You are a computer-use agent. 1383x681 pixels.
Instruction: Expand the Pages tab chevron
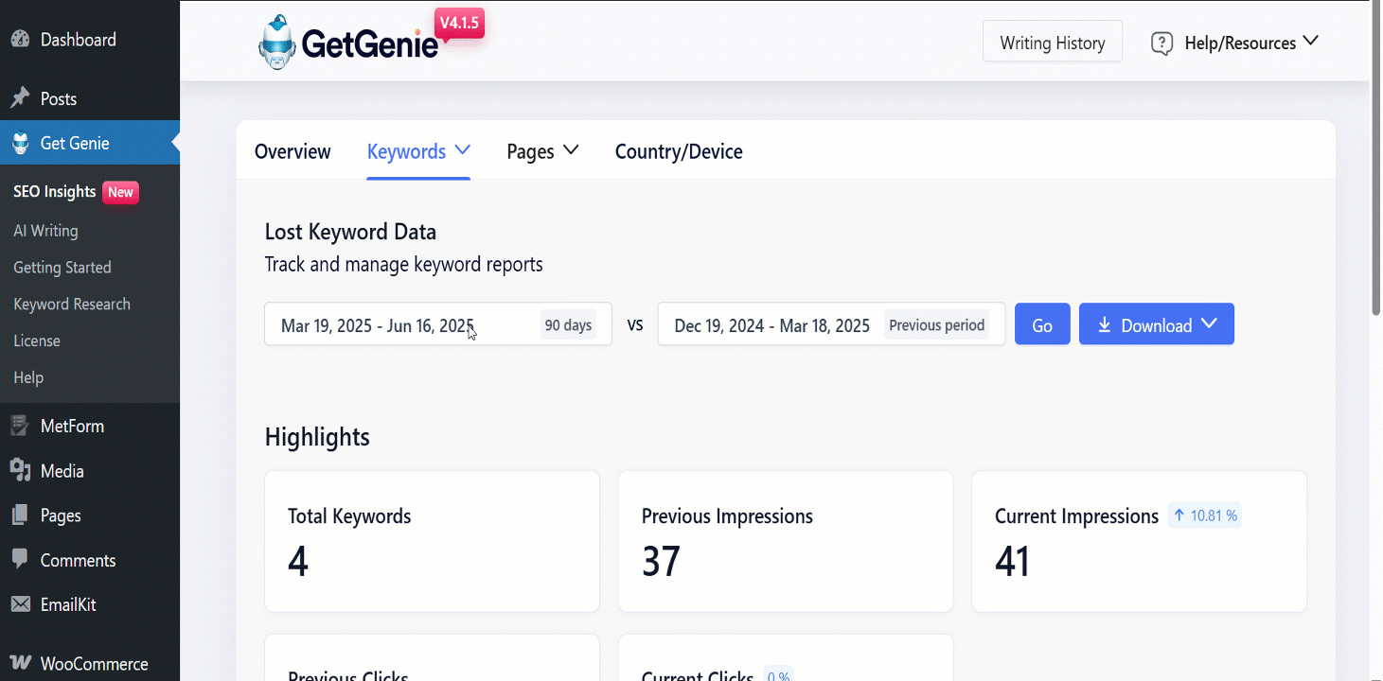tap(571, 149)
